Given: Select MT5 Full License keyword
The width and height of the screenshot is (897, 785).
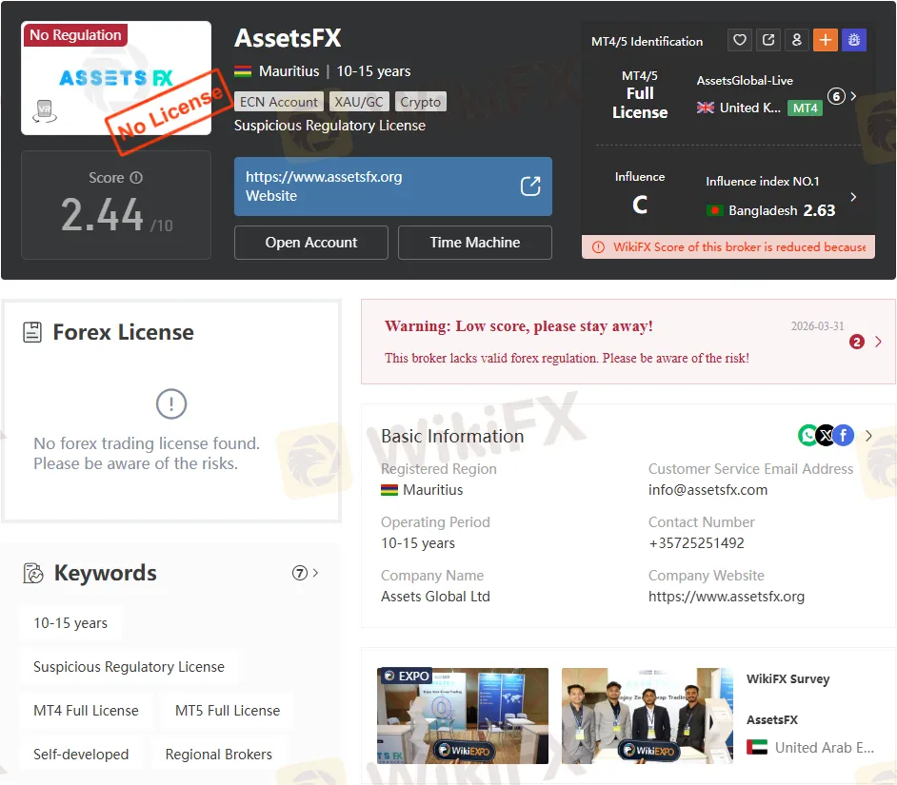Looking at the screenshot, I should click(228, 710).
